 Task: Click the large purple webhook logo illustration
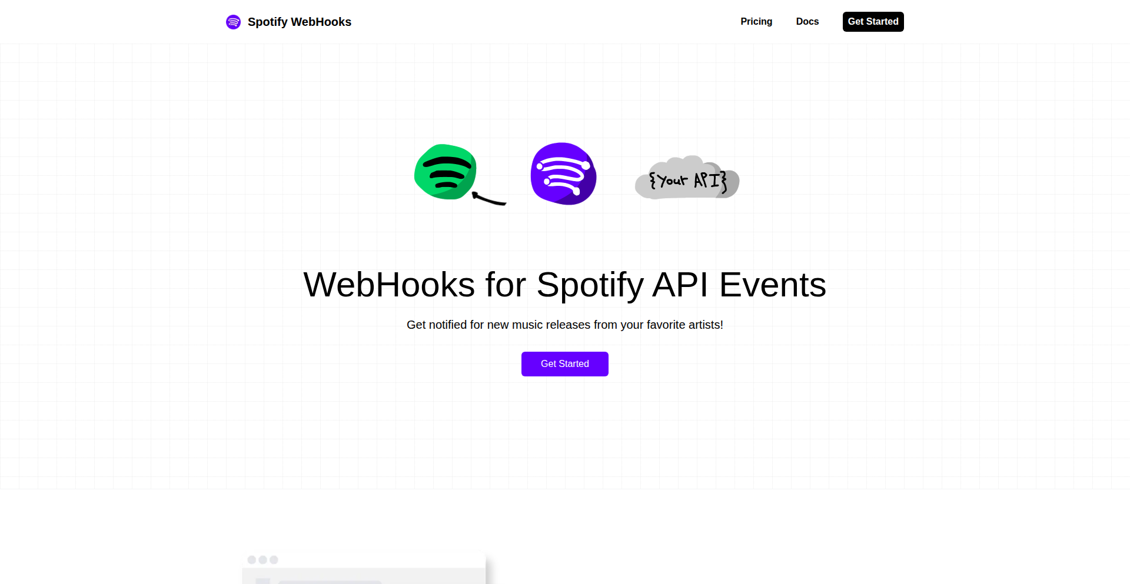(x=564, y=173)
